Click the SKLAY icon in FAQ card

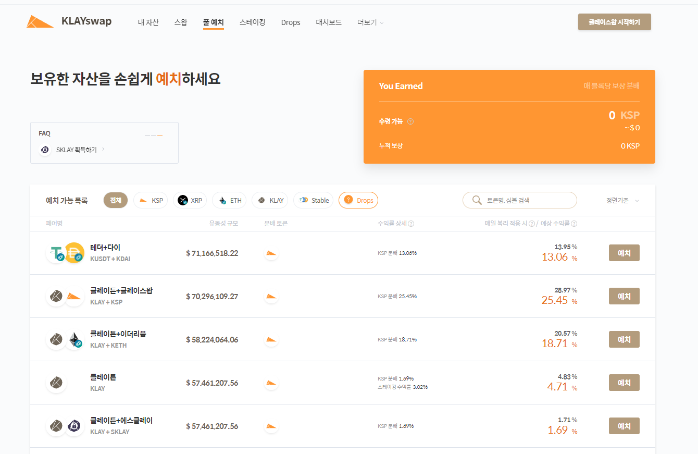[45, 150]
